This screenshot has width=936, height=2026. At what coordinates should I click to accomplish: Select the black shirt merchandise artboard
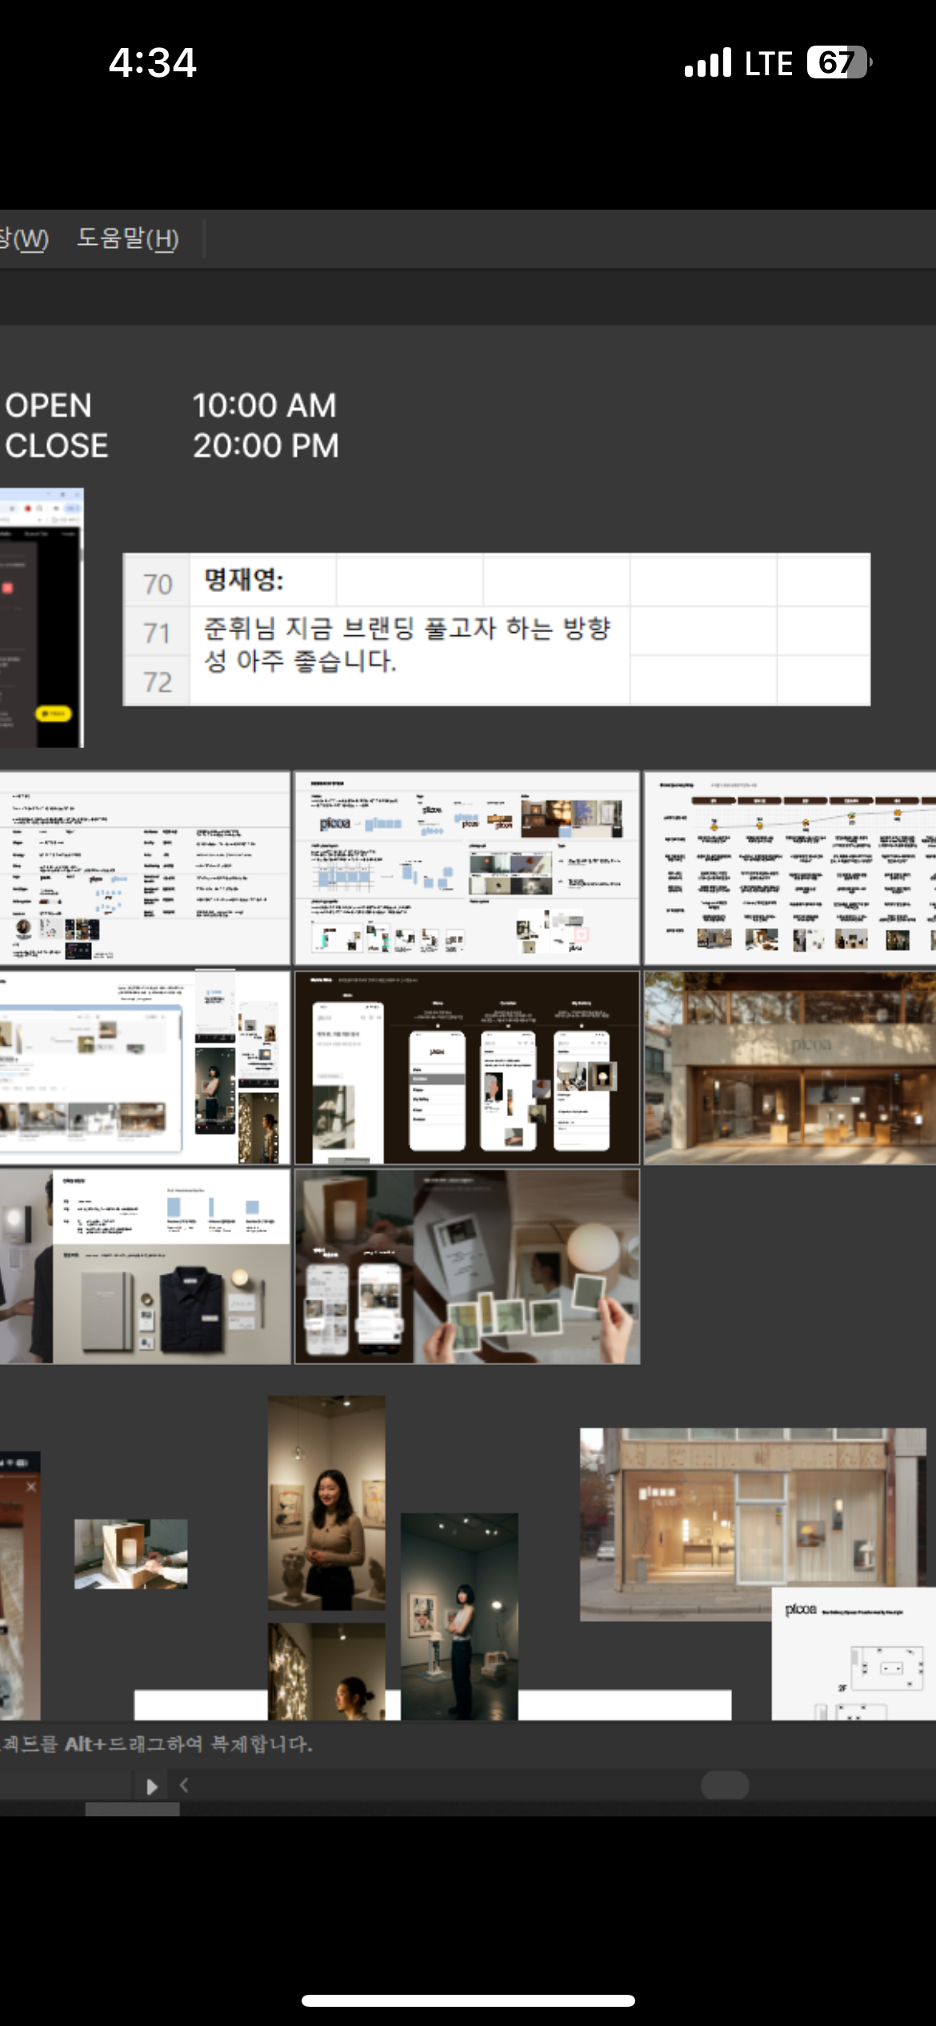click(145, 1267)
